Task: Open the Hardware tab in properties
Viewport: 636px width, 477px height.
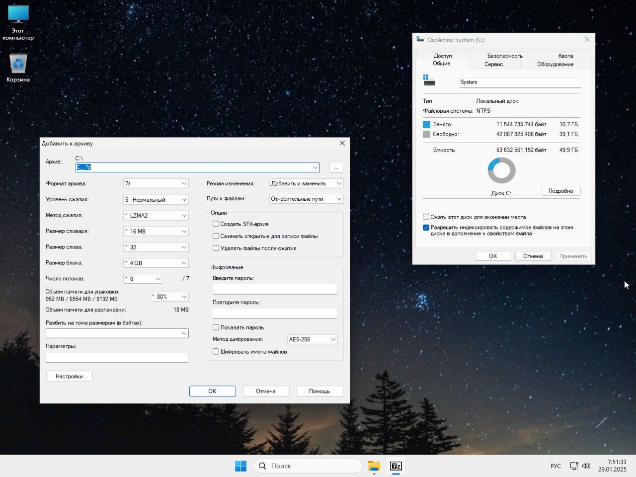Action: pyautogui.click(x=555, y=64)
